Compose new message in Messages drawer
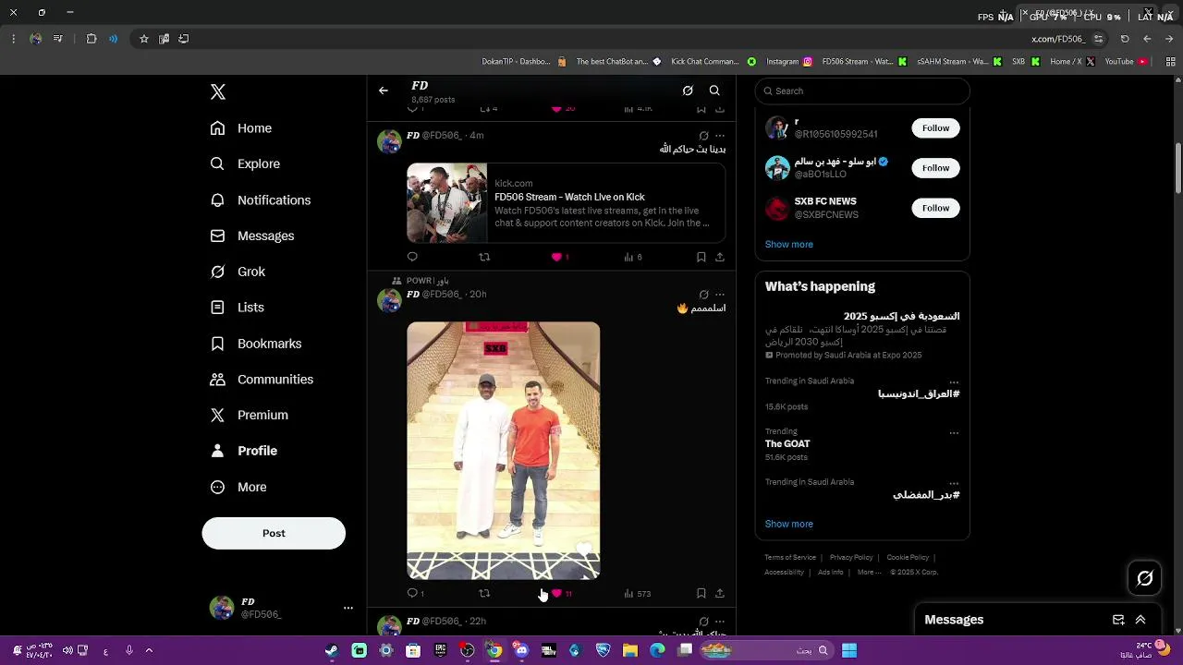The width and height of the screenshot is (1183, 665). click(1118, 620)
